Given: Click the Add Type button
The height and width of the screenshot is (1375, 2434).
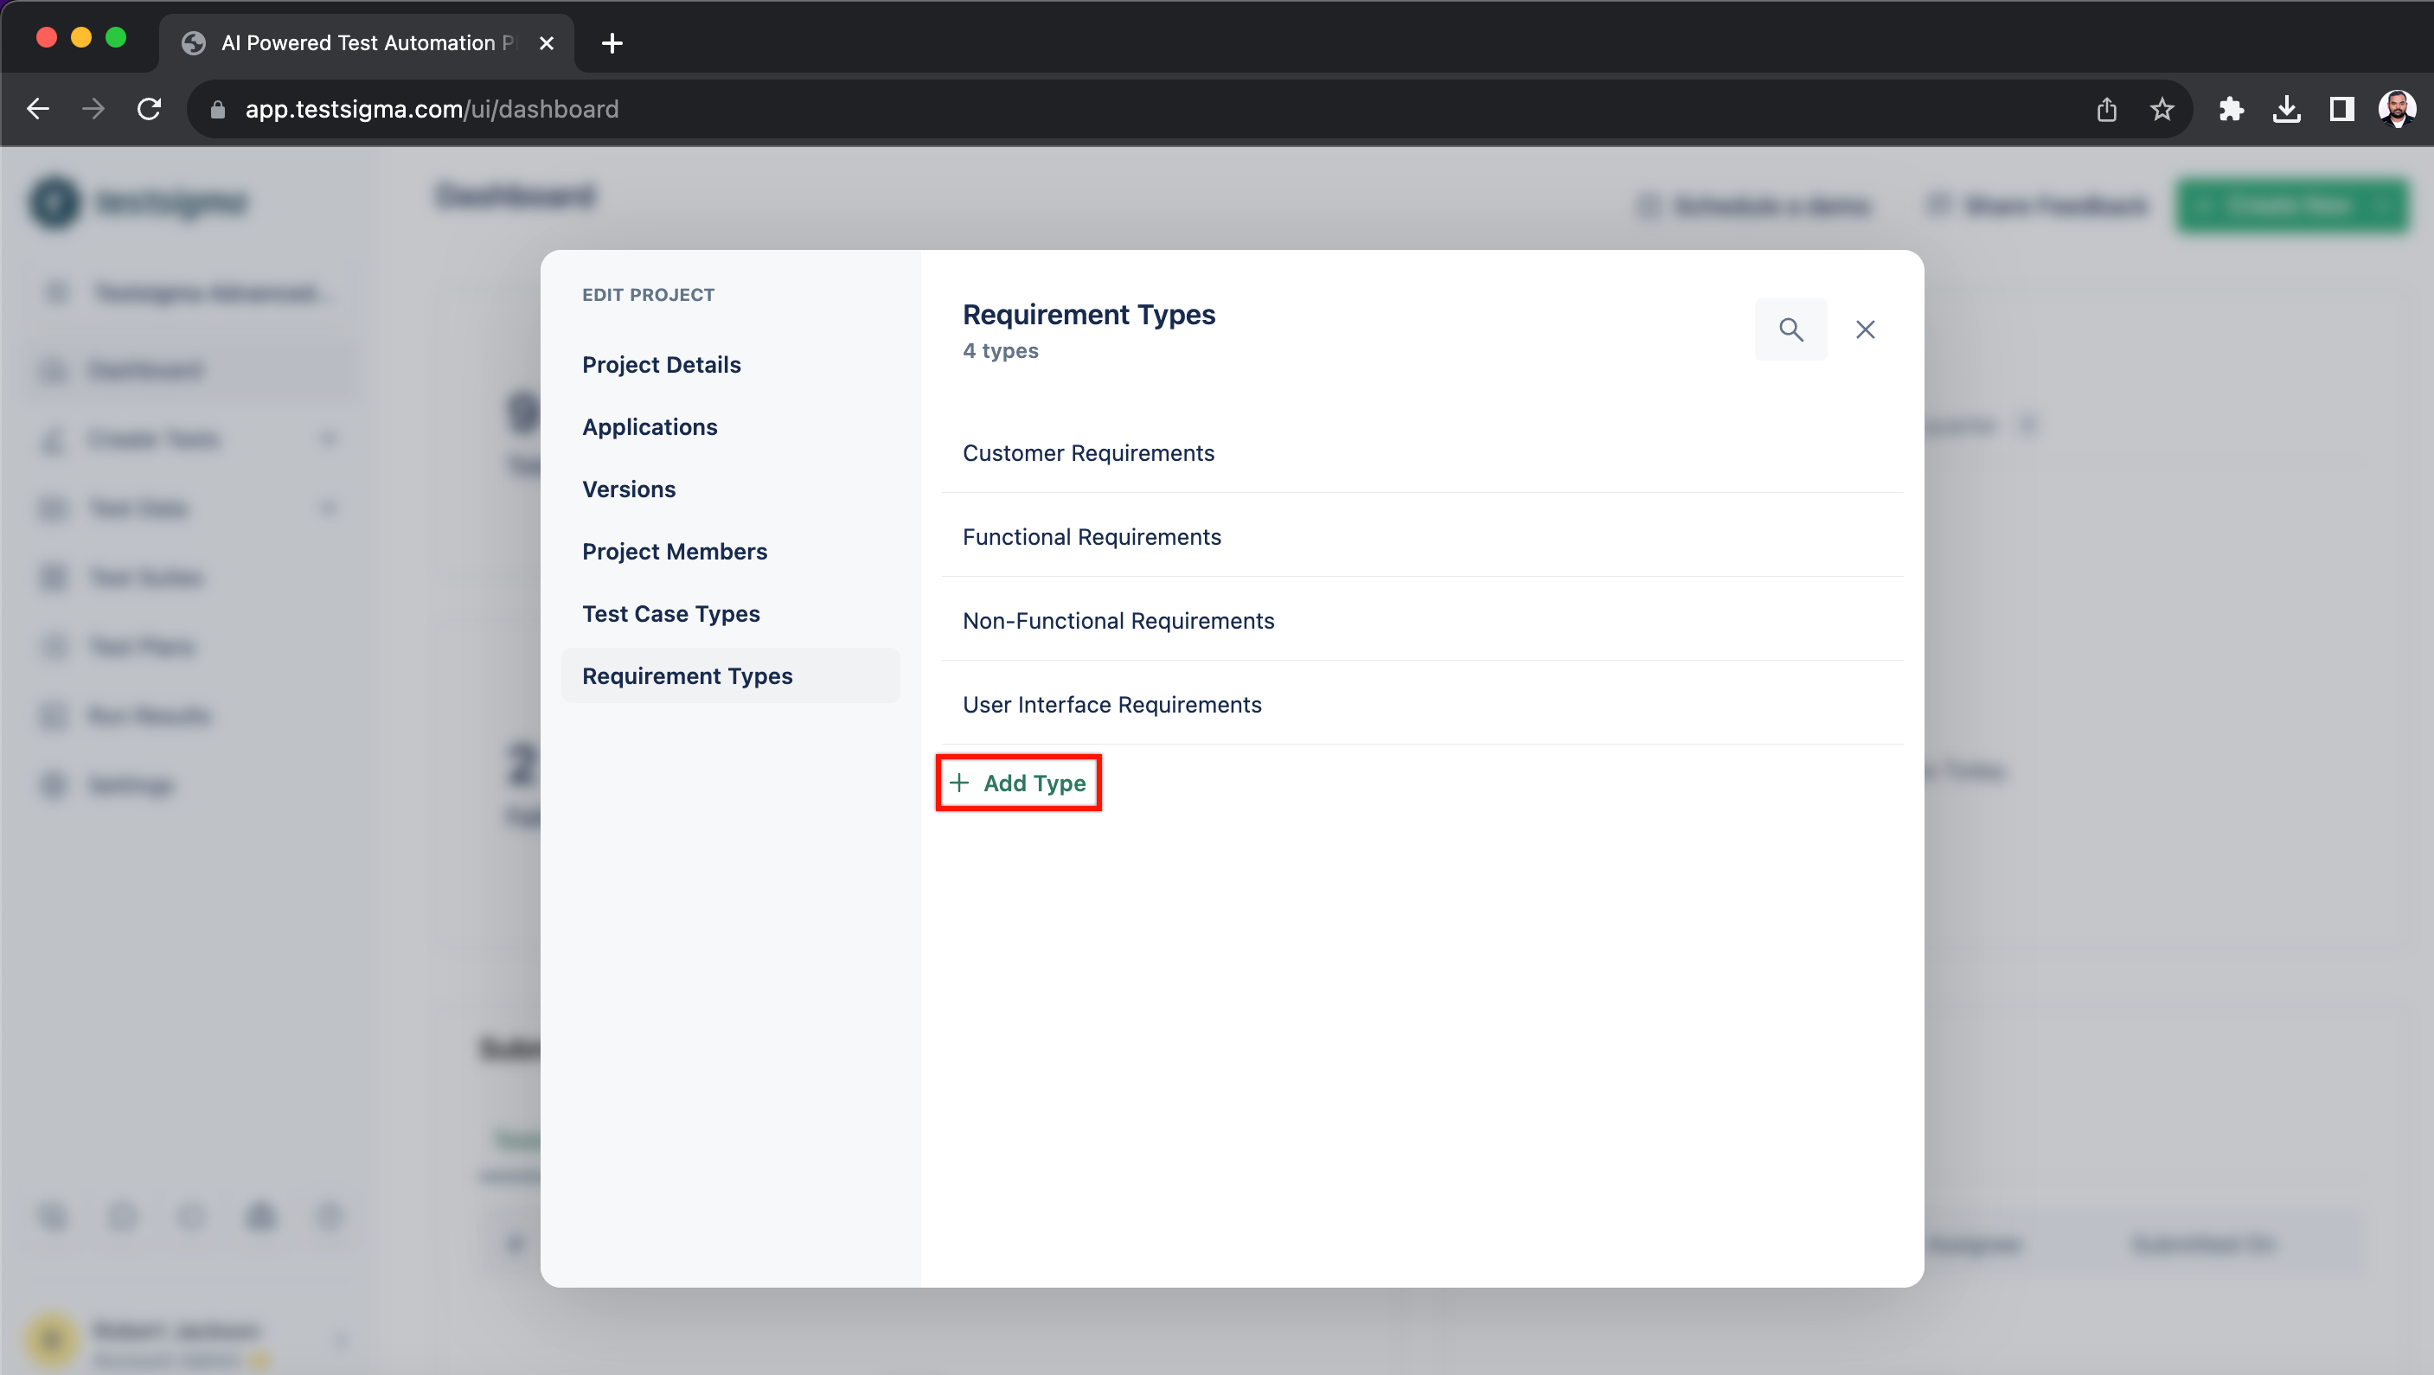Looking at the screenshot, I should click(1019, 783).
